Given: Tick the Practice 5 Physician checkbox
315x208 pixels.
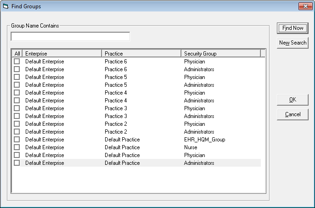Looking at the screenshot, I should coord(17,77).
